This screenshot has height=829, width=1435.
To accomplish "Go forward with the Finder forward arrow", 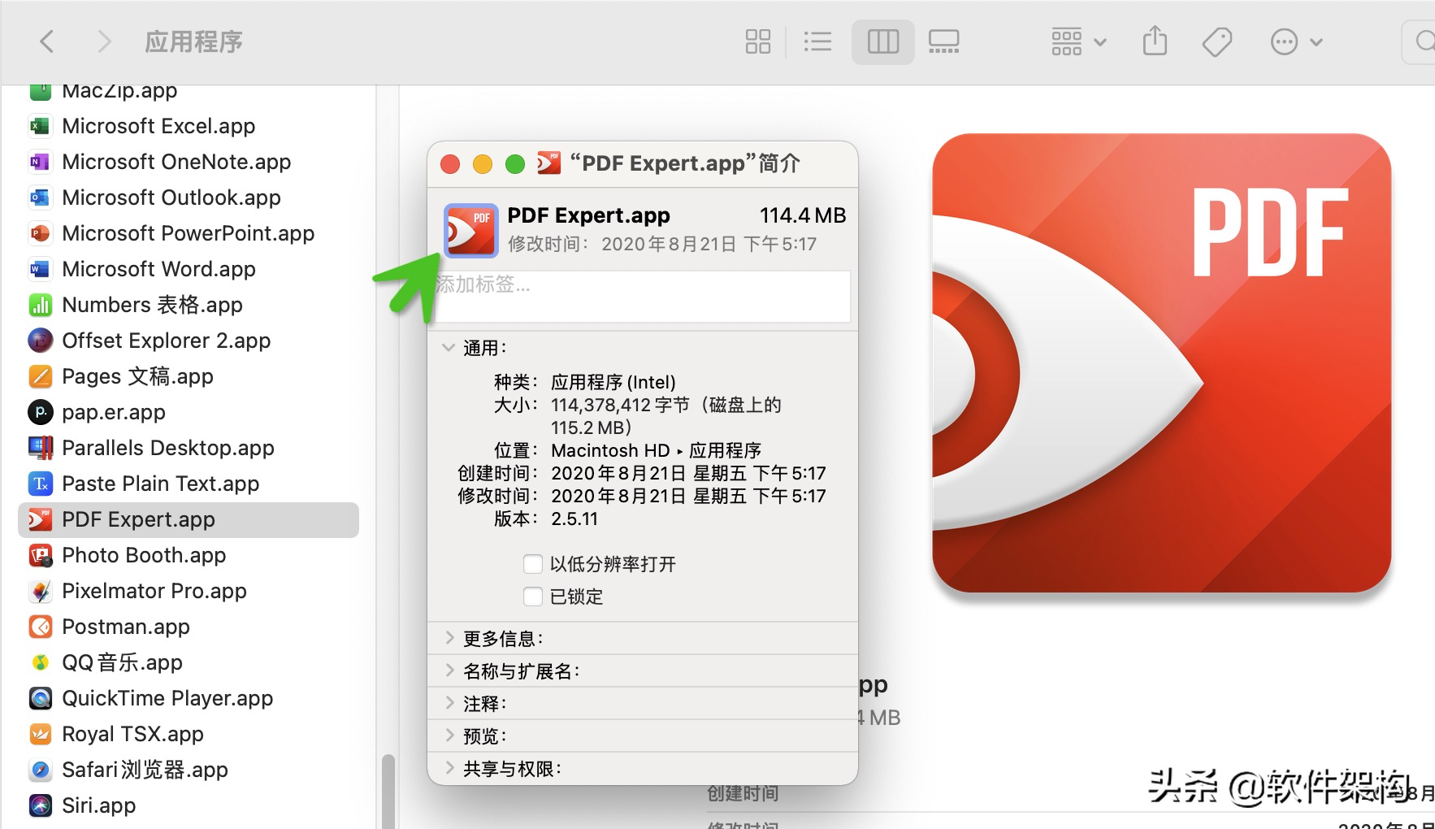I will pos(103,41).
